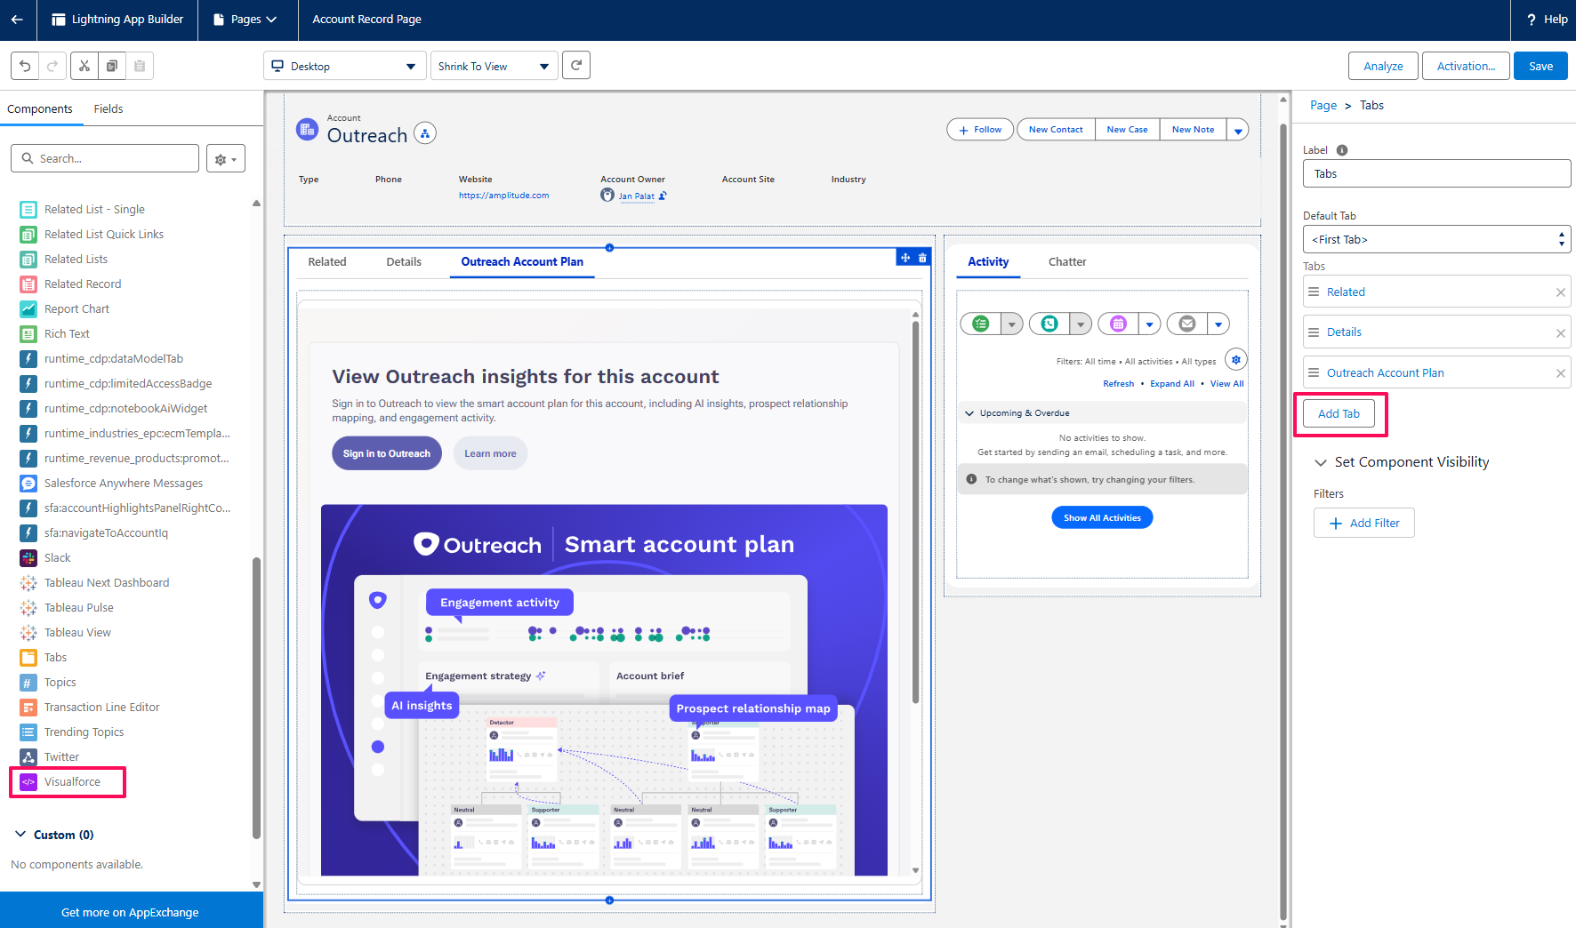Select the Related tab on the canvas
Image resolution: width=1576 pixels, height=928 pixels.
[327, 262]
